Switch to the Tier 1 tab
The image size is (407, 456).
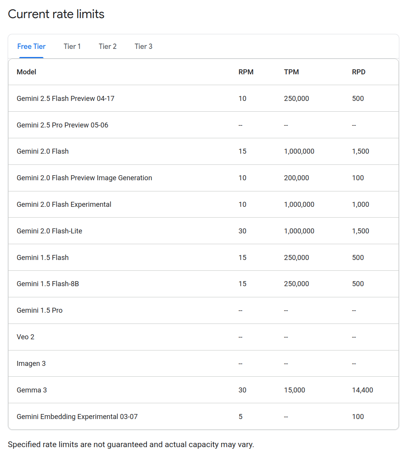tap(72, 46)
